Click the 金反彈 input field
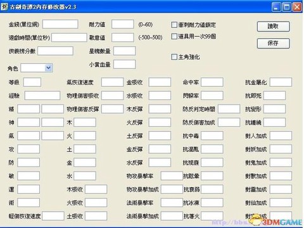Screen dimensions: 304x228 tap(160, 149)
